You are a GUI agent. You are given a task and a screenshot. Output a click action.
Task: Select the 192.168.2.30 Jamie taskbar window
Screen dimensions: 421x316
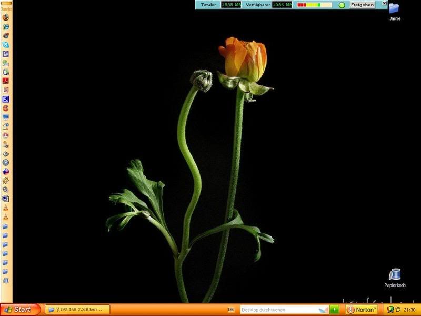pyautogui.click(x=77, y=310)
